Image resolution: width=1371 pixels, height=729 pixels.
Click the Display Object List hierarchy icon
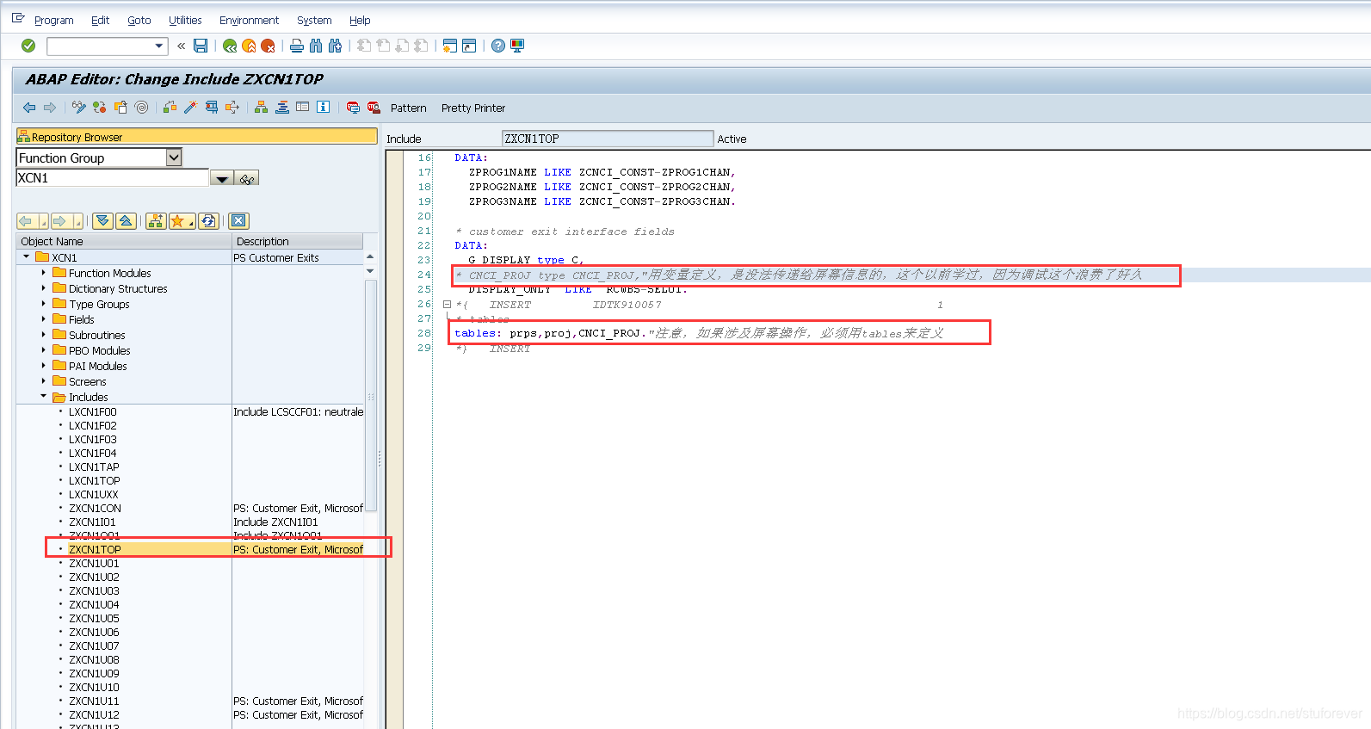coord(261,108)
